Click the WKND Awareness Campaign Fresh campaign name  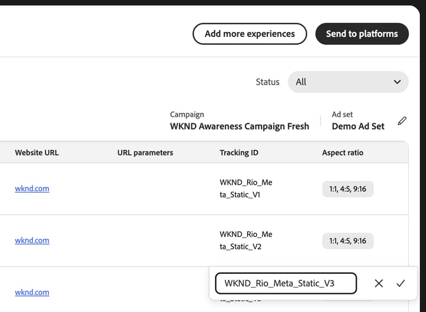click(239, 126)
